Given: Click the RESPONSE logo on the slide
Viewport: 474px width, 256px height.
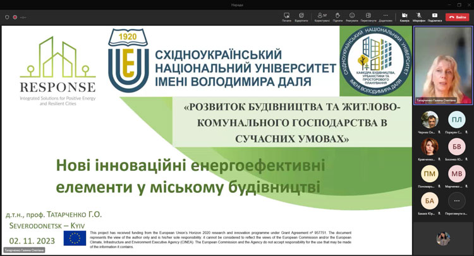Looking at the screenshot, I should pyautogui.click(x=58, y=71).
